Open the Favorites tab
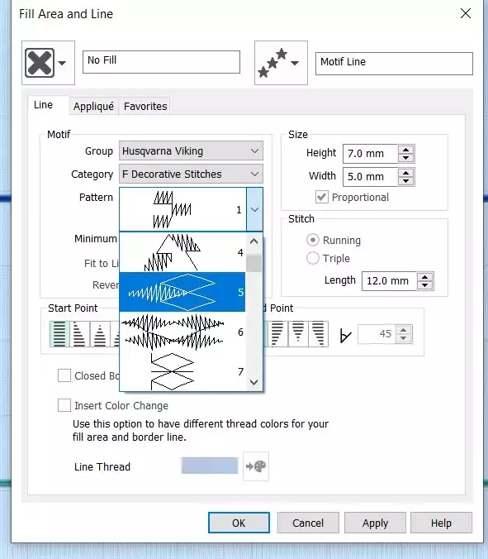This screenshot has height=559, width=488. (x=145, y=106)
